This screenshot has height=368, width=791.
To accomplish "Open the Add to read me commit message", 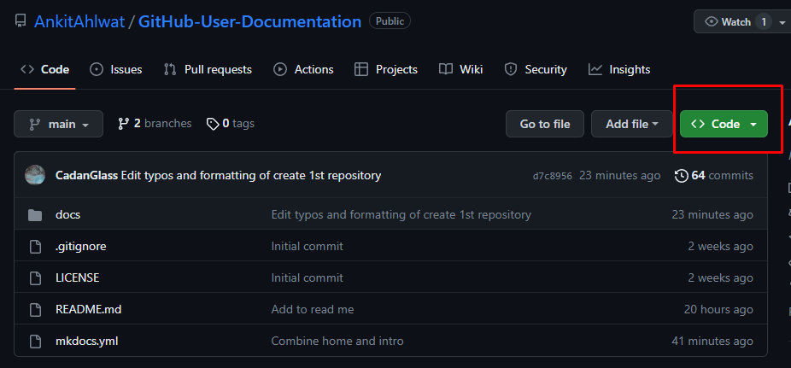I will [313, 310].
